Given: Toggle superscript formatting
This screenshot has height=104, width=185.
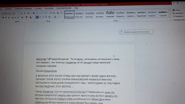Looking at the screenshot, I should pos(18,17).
